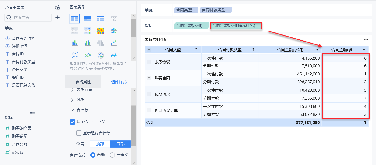
Task: Enable the 显示组内合计行 checkbox
Action: (79, 133)
